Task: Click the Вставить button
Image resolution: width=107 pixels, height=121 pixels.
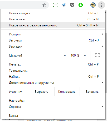Action: (x=92, y=92)
